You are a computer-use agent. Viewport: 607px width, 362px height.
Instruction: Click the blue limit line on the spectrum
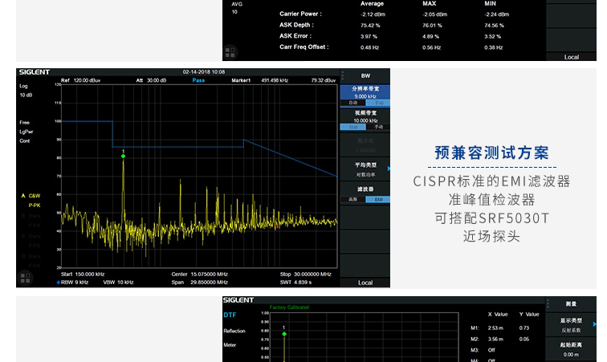[177, 147]
